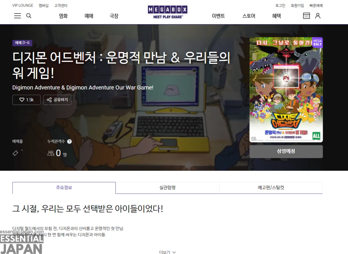This screenshot has height=254, width=348.
Task: Click the 빠른예매 link
Action: click(316, 5)
